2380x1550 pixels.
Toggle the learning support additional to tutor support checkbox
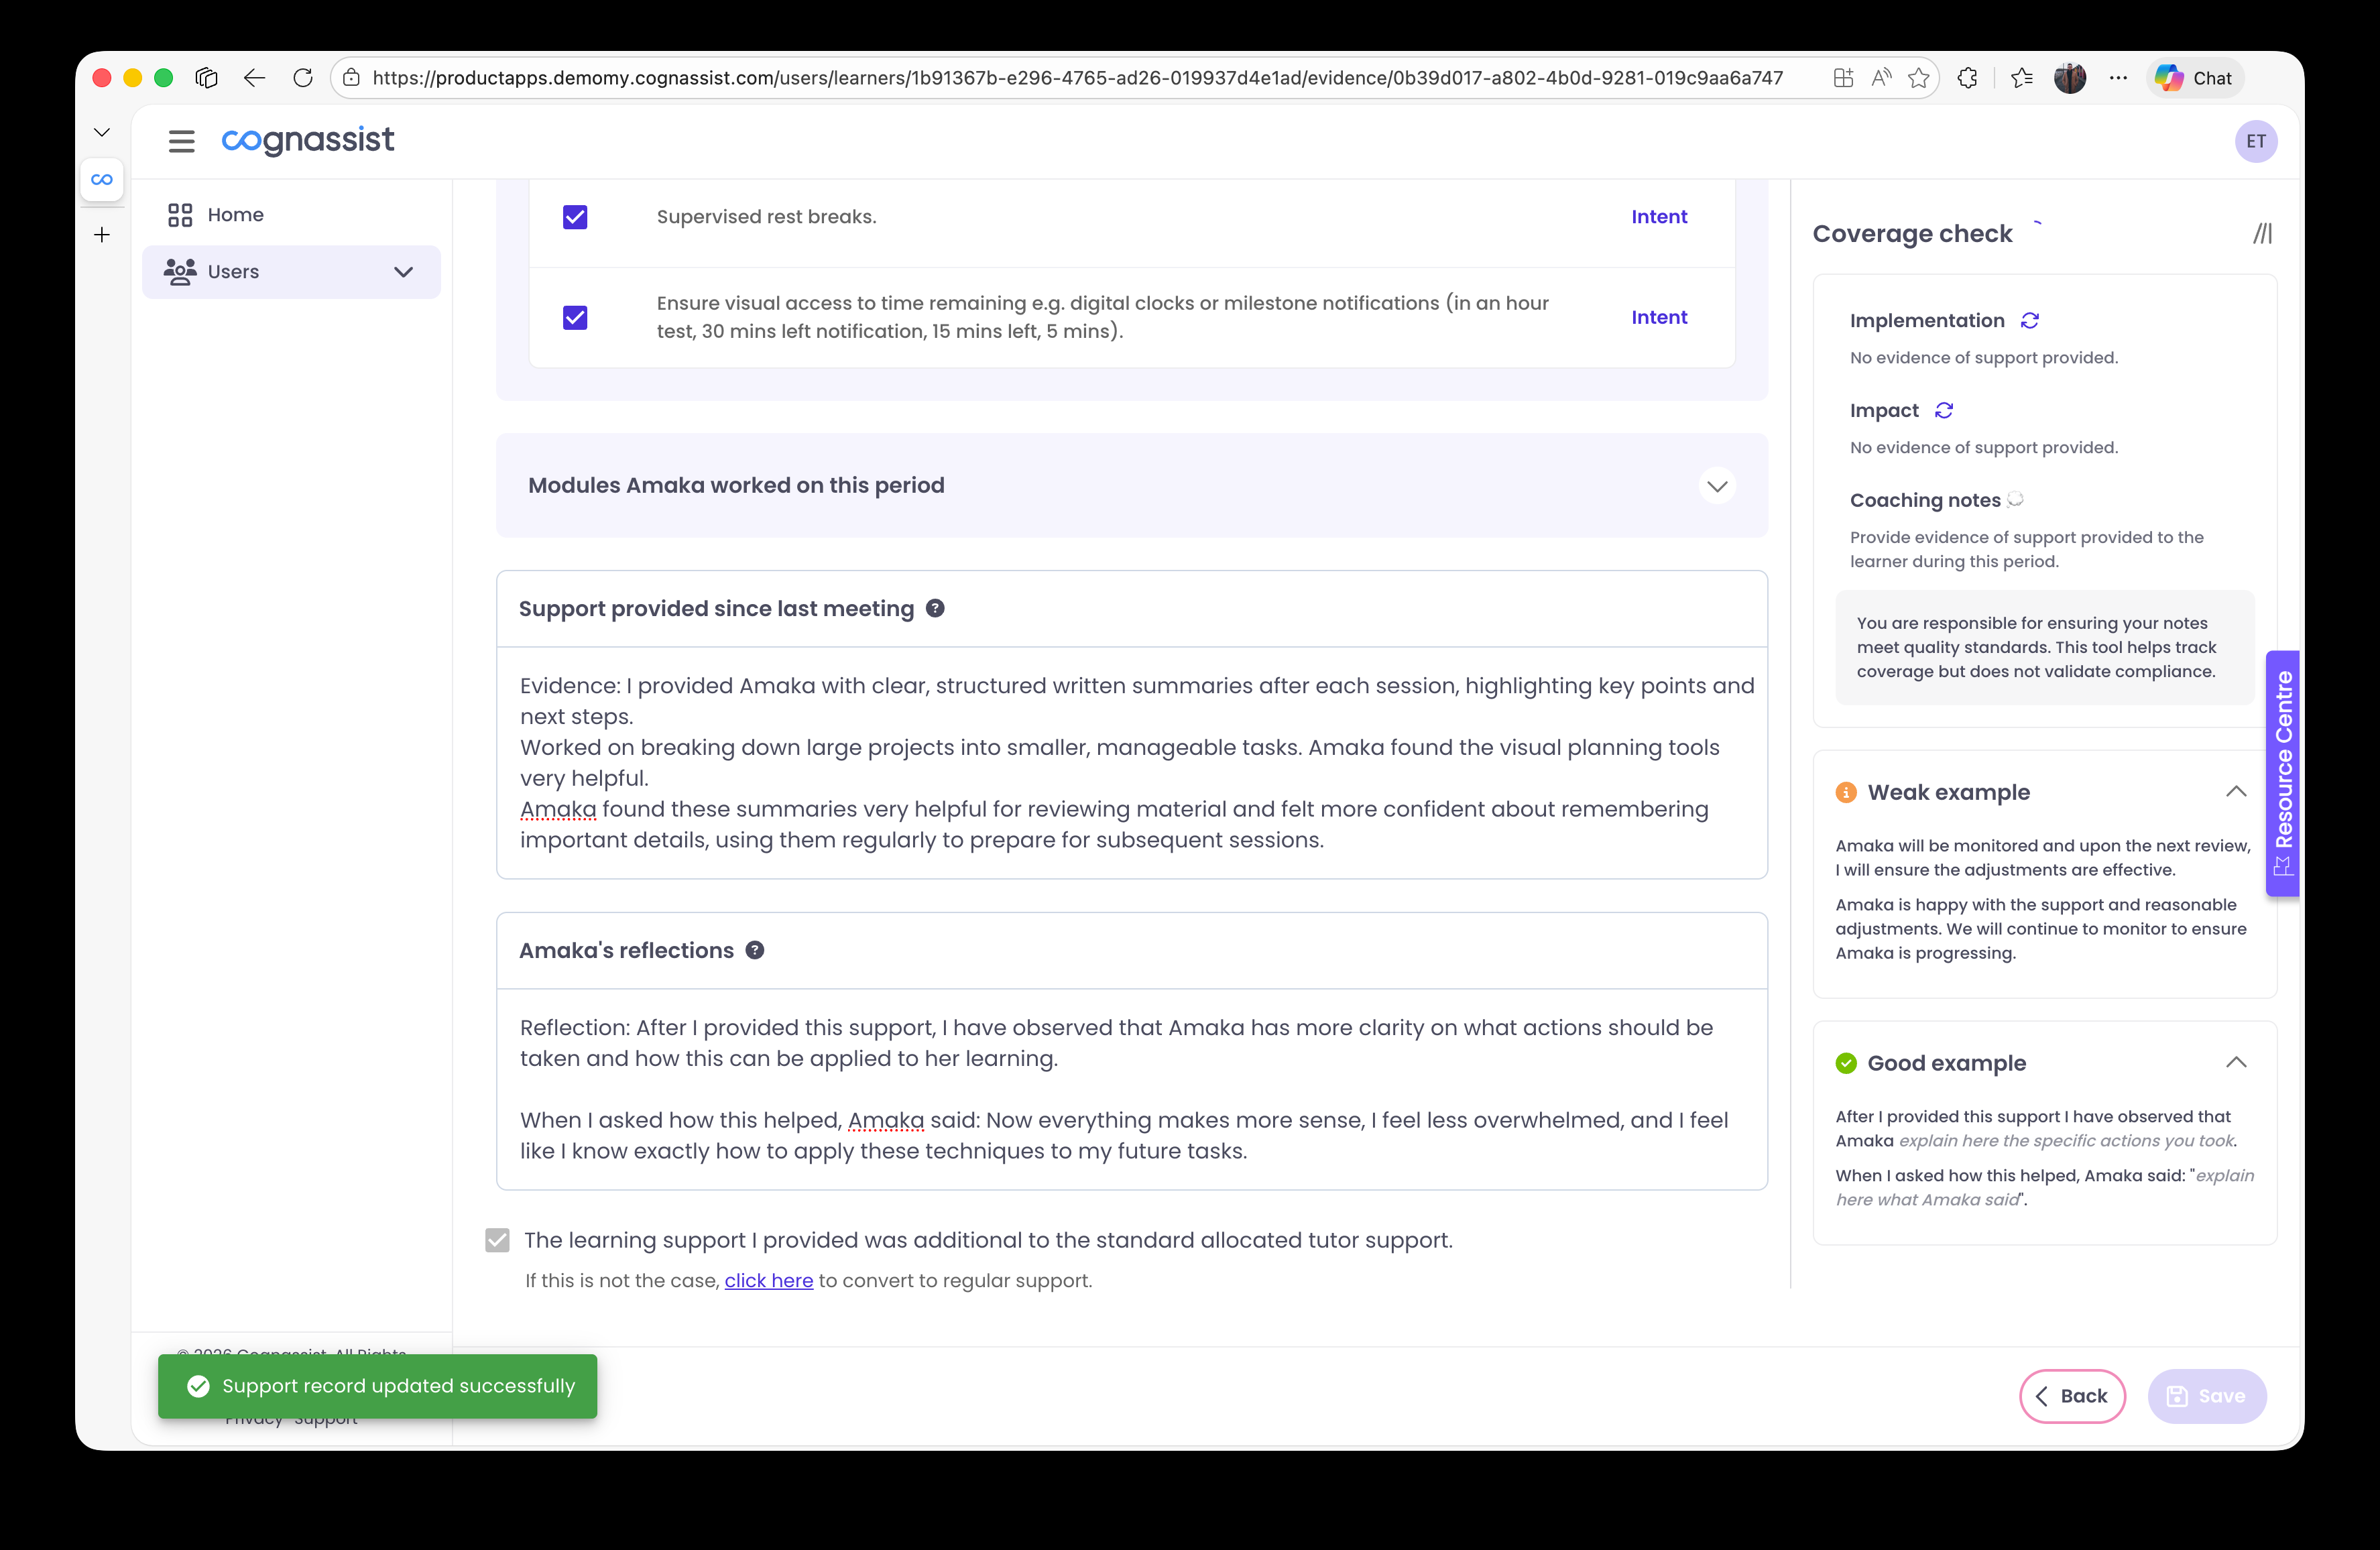[x=497, y=1240]
